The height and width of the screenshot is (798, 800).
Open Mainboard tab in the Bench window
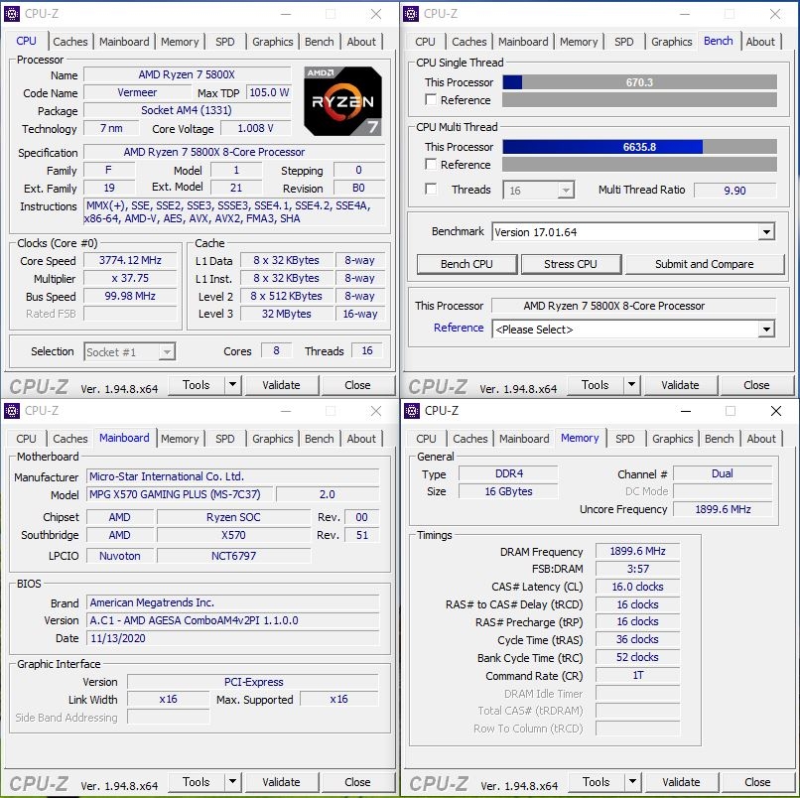[x=523, y=42]
